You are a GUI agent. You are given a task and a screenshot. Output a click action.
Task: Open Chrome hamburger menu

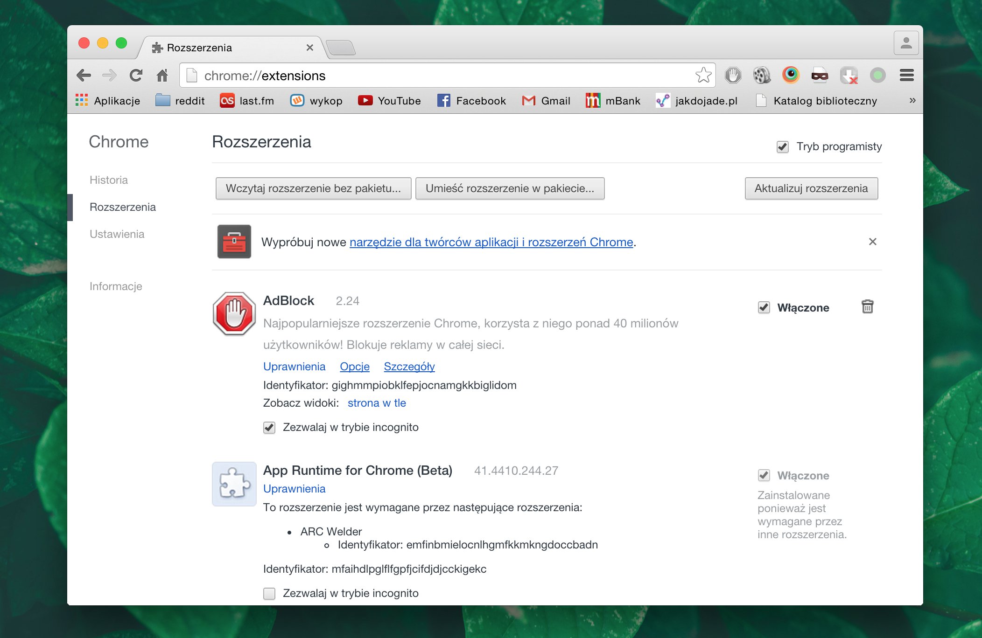[x=906, y=75]
